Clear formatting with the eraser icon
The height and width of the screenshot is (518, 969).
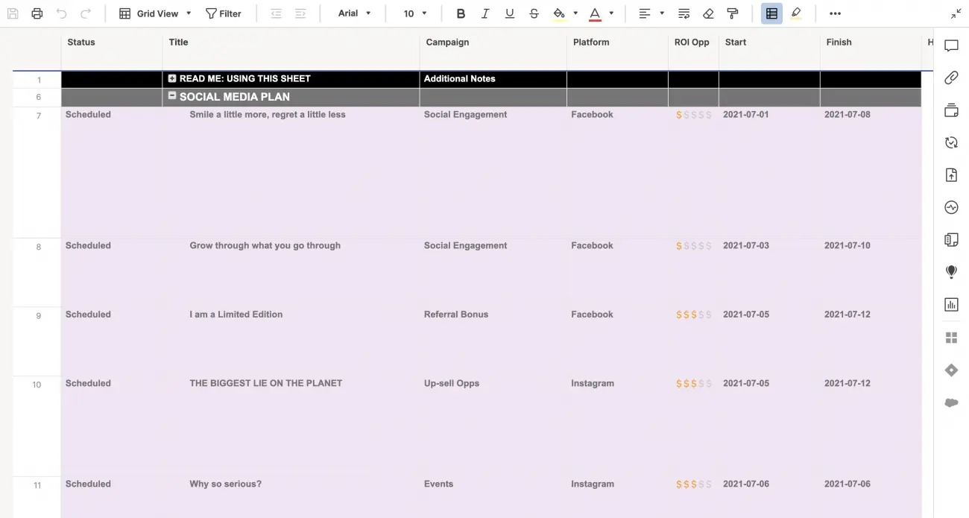click(707, 13)
